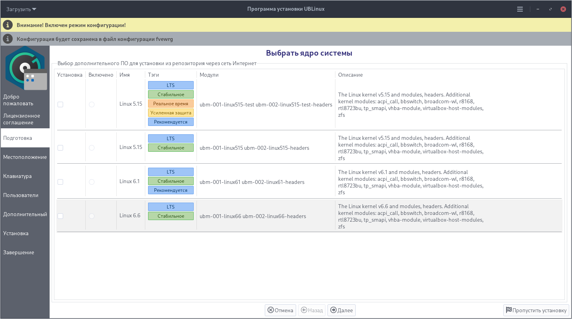The width and height of the screenshot is (572, 319).
Task: Click the warning info icon in yellow banner
Action: pyautogui.click(x=8, y=25)
